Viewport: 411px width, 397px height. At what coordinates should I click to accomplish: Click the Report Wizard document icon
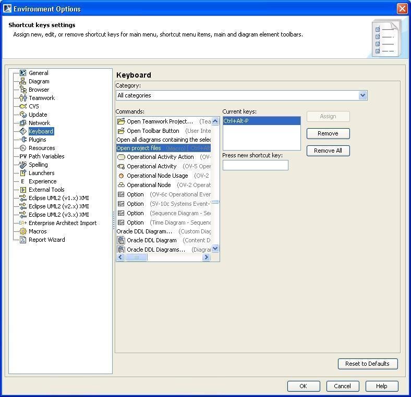click(23, 240)
